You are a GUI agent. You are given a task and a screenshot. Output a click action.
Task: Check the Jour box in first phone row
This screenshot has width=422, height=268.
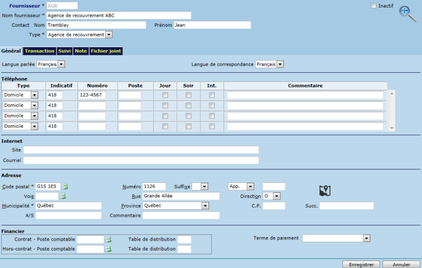(x=165, y=95)
